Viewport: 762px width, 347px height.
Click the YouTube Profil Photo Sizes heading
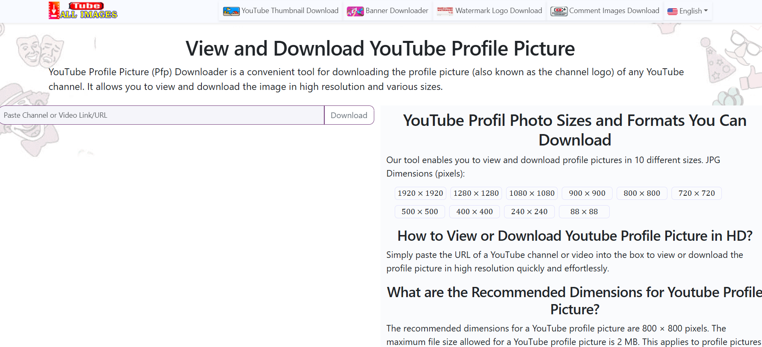click(575, 130)
